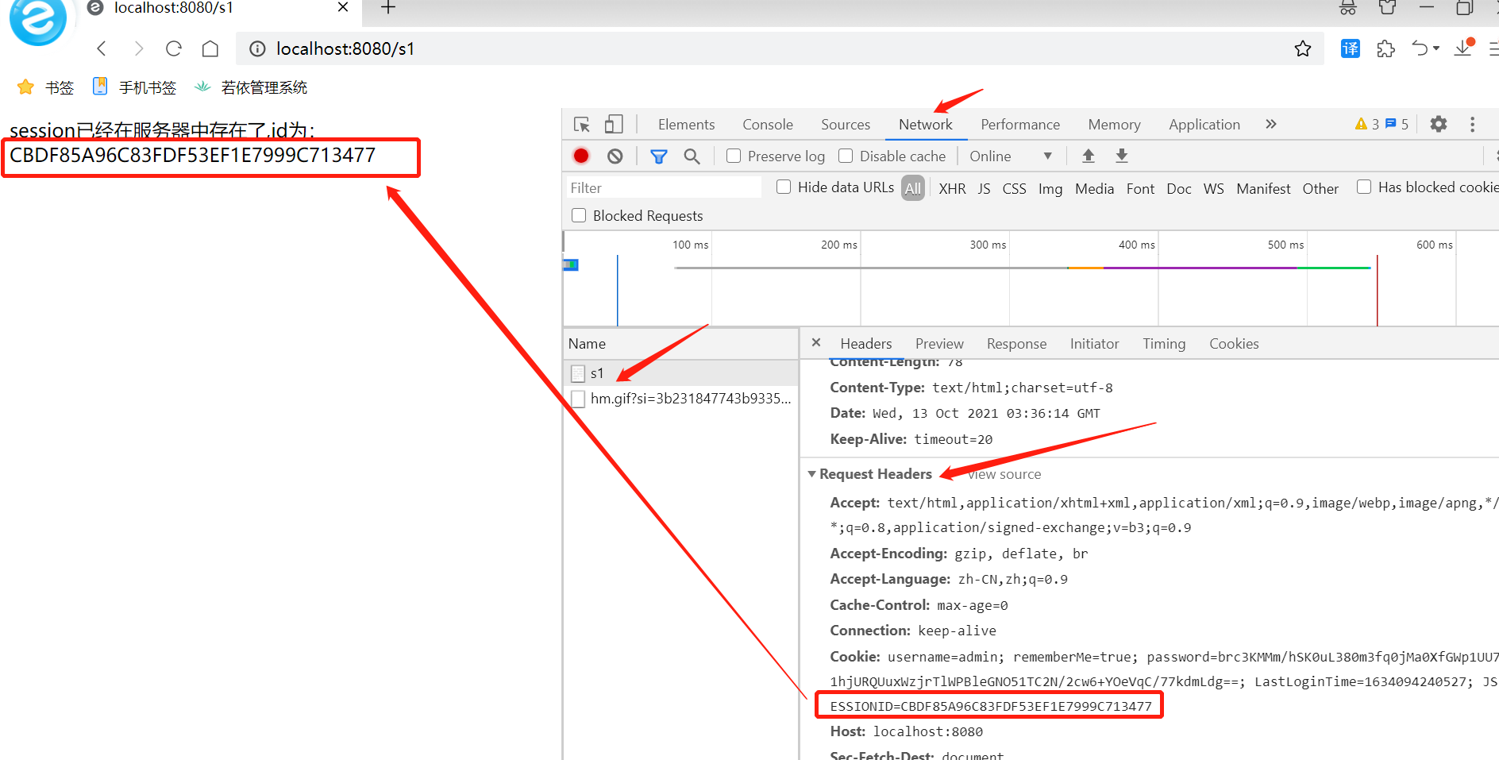1499x760 pixels.
Task: Open the Response tab of the request
Action: coord(1016,344)
